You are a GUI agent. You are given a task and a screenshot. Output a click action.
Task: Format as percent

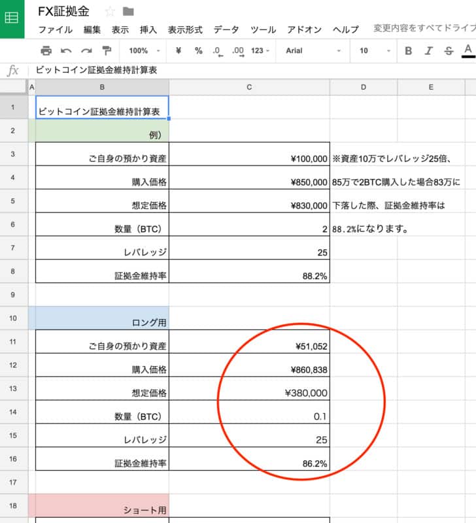tap(199, 51)
